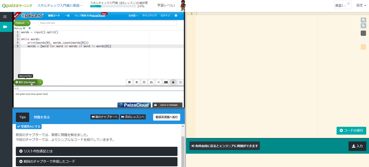Click the green 実行 (Ctrl-Enter) button
Viewport: 369px width, 167px height.
pyautogui.click(x=26, y=82)
